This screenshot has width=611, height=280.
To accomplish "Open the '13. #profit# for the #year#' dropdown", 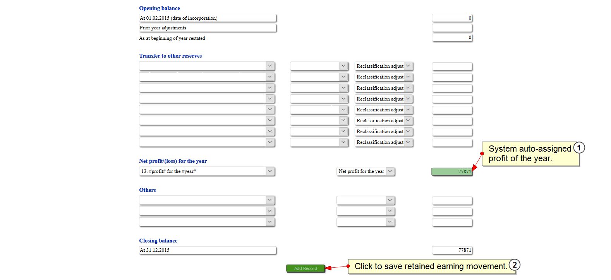I will point(207,171).
